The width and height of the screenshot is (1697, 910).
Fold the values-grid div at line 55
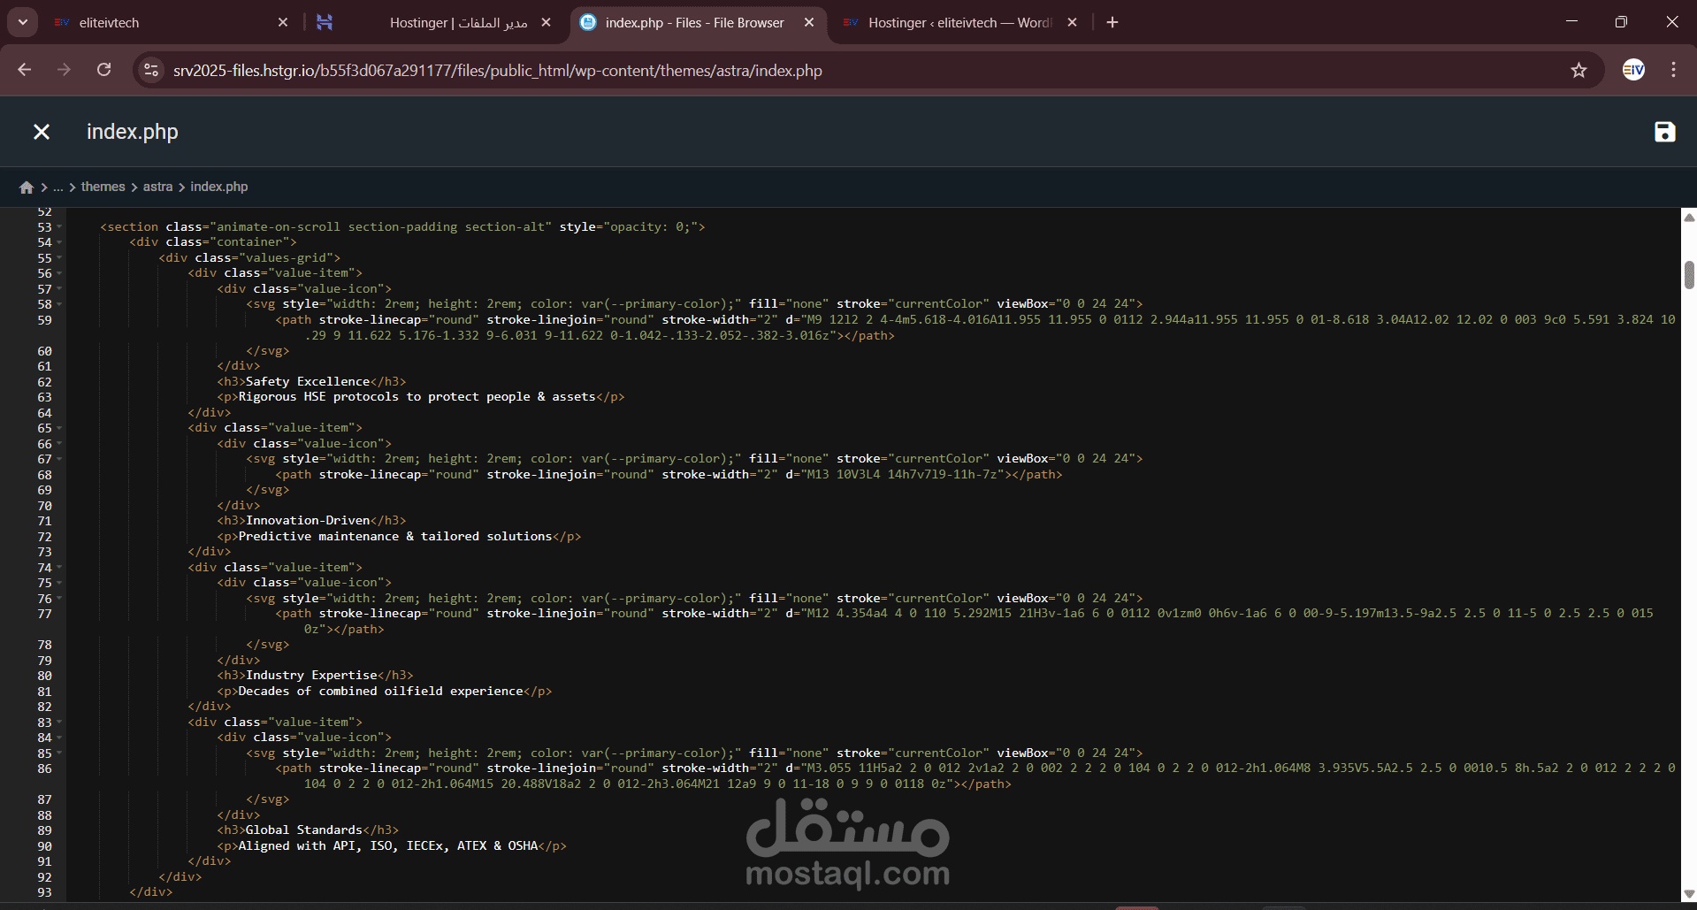[59, 258]
